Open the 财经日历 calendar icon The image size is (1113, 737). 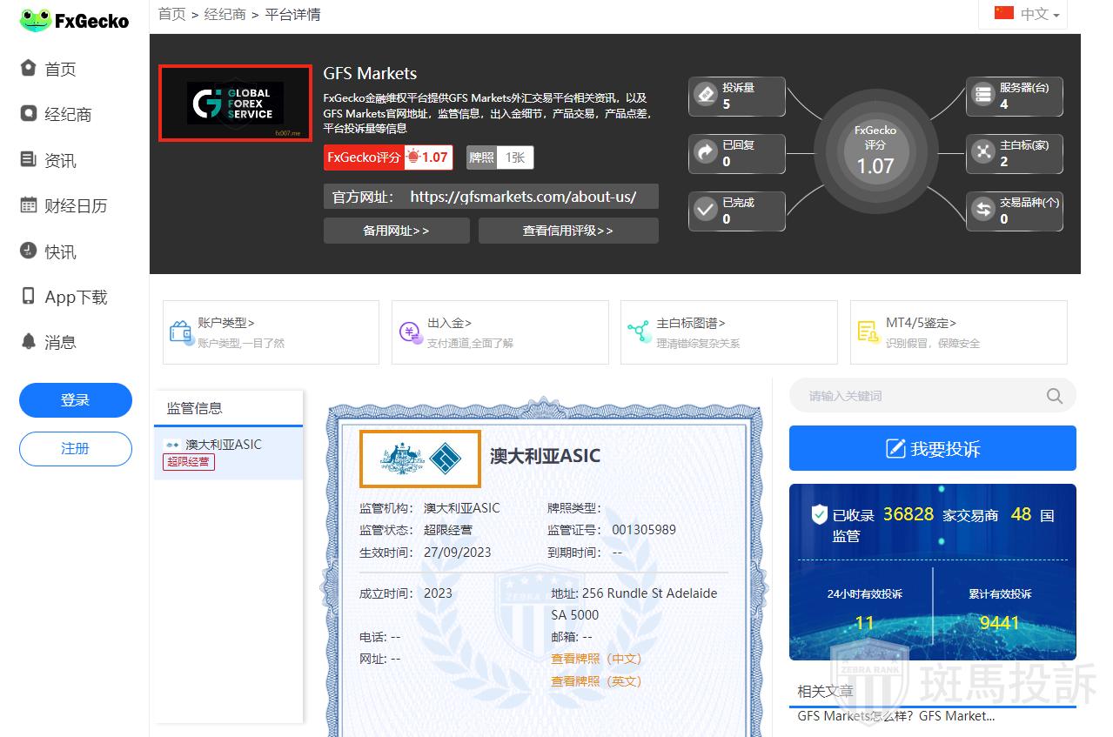pos(29,205)
